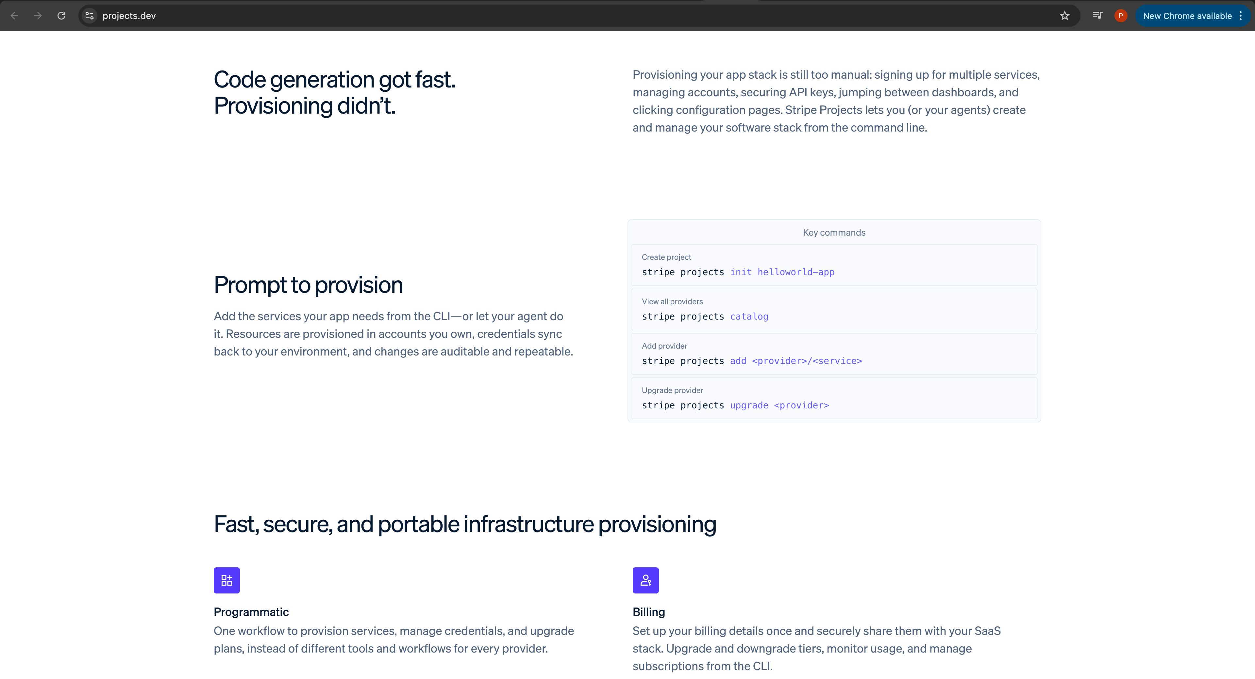
Task: Click the Key commands panel header
Action: 834,233
